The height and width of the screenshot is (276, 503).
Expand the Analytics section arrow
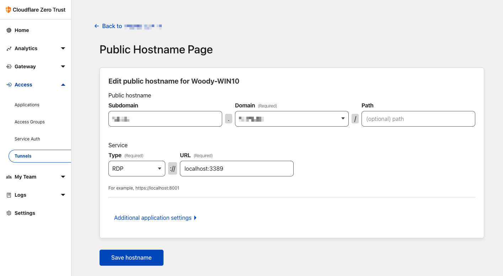click(x=63, y=48)
